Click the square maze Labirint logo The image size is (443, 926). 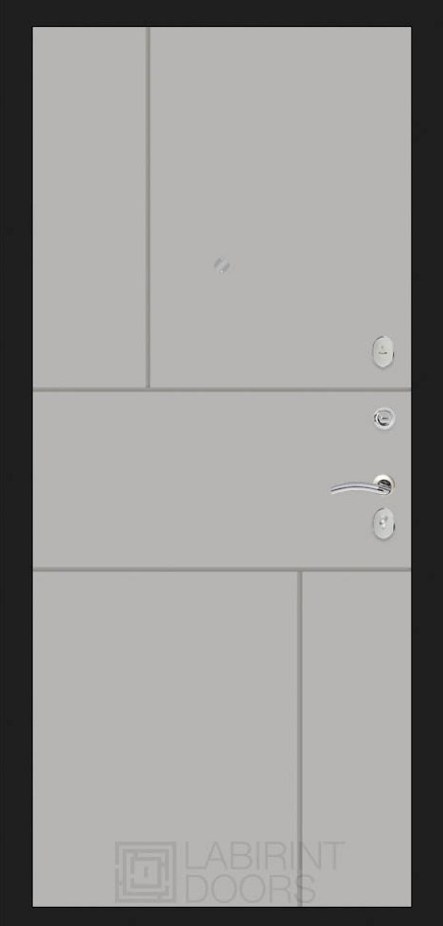tap(145, 871)
